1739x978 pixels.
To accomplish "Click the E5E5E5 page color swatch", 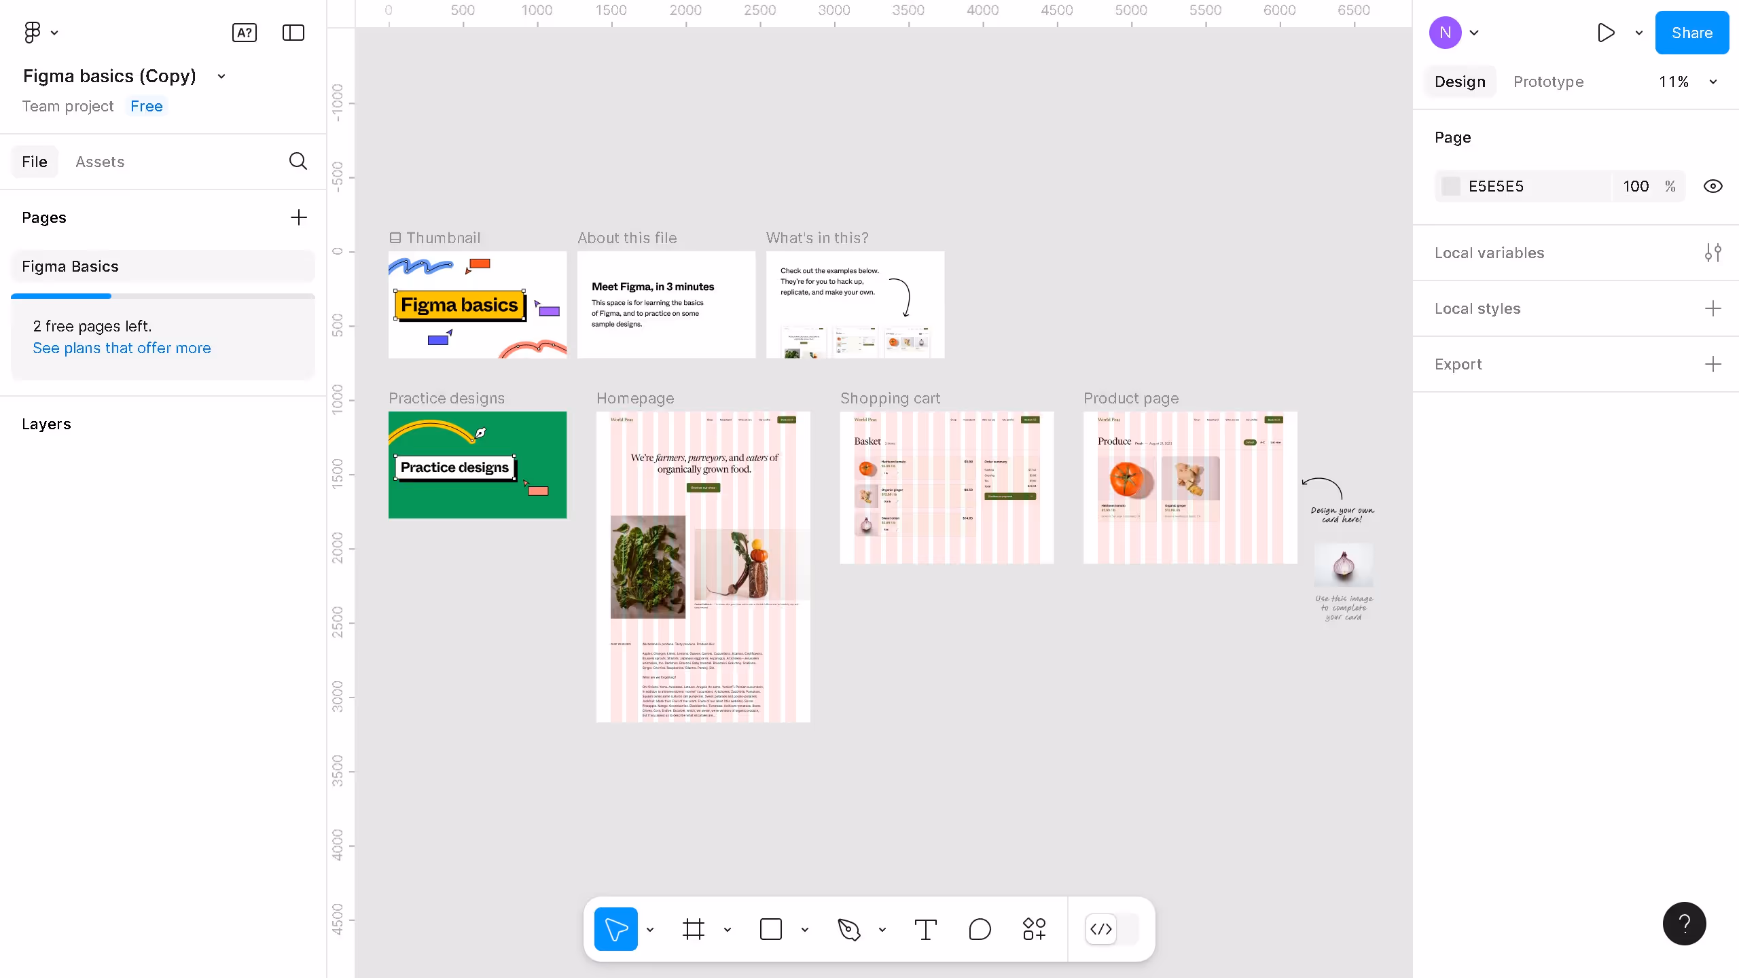I will coord(1450,186).
